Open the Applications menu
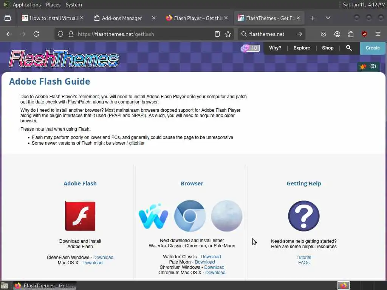This screenshot has height=290, width=387. pos(27,5)
